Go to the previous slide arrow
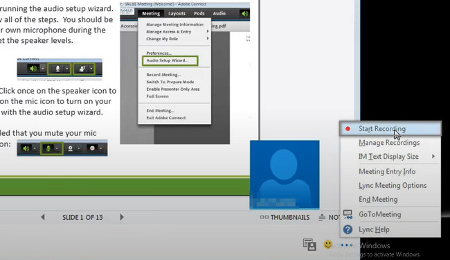This screenshot has height=260, width=450. [x=43, y=217]
